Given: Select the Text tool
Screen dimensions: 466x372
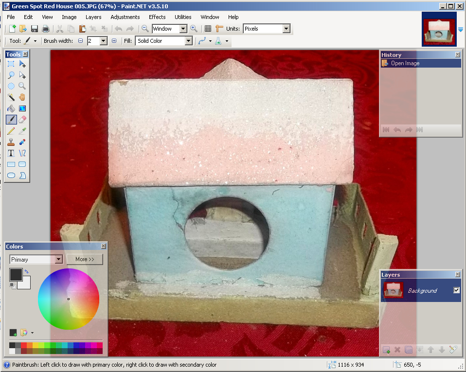Looking at the screenshot, I should [11, 153].
